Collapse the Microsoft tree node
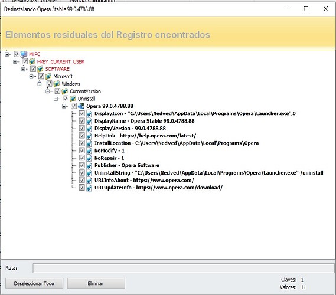The image size is (336, 295). (31, 77)
